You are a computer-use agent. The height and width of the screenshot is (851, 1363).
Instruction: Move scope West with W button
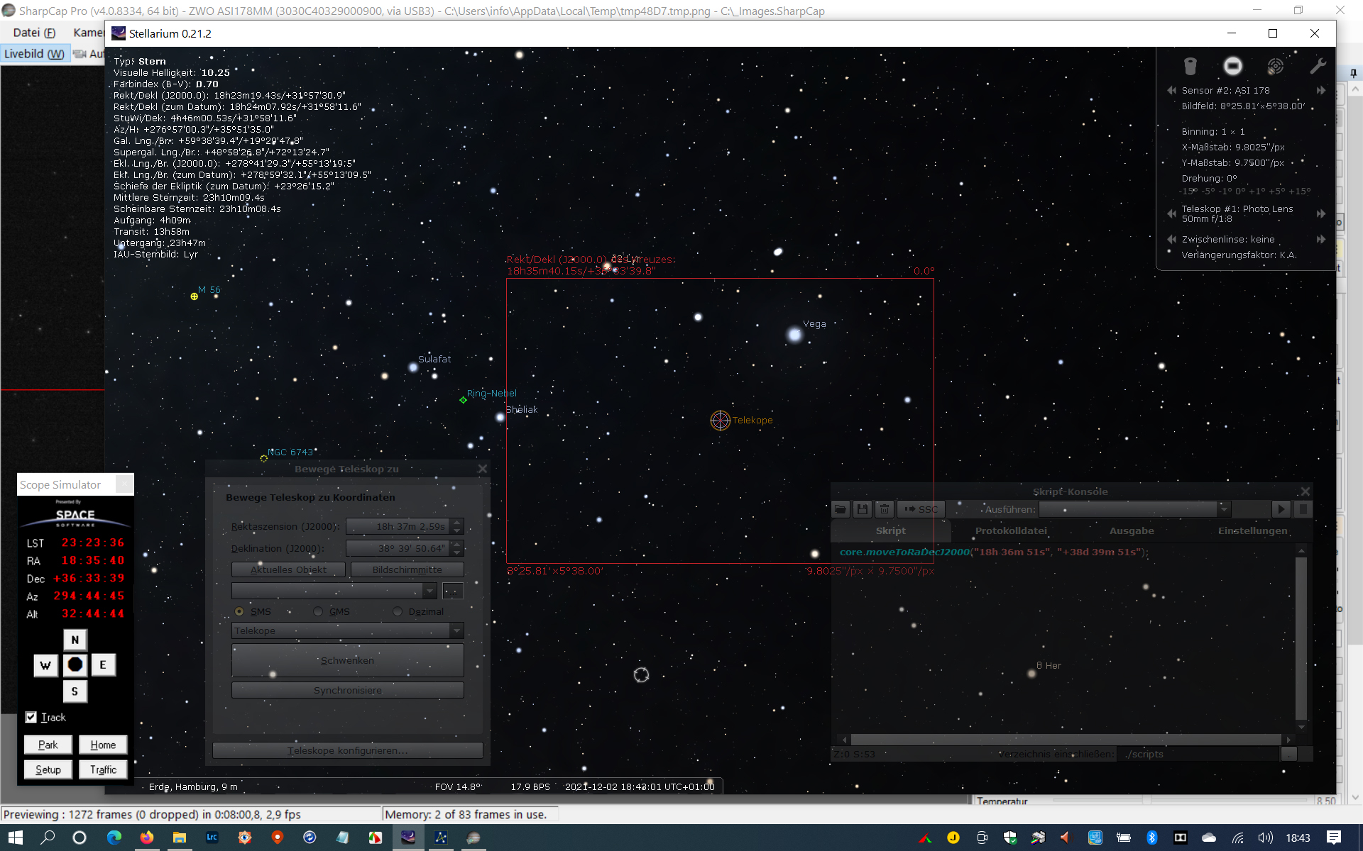pos(45,665)
